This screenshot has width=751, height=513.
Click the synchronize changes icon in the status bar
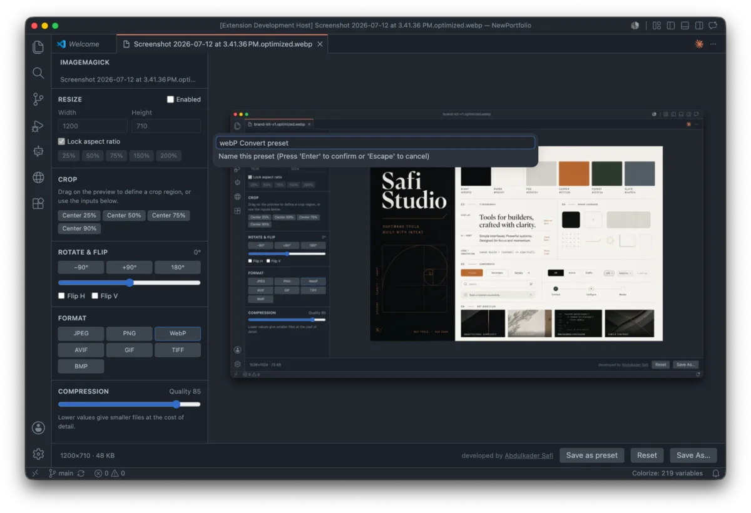tap(81, 474)
